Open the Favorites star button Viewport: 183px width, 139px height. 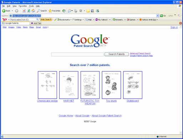(55, 11)
